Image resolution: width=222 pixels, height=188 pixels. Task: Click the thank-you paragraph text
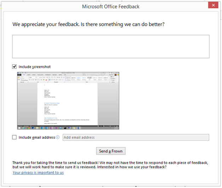click(x=110, y=165)
